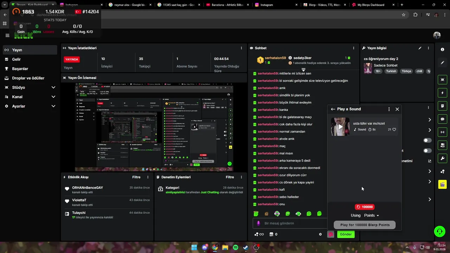Open Yayın İstatistikleri panel options menu
Image resolution: width=450 pixels, height=253 pixels.
click(x=241, y=48)
